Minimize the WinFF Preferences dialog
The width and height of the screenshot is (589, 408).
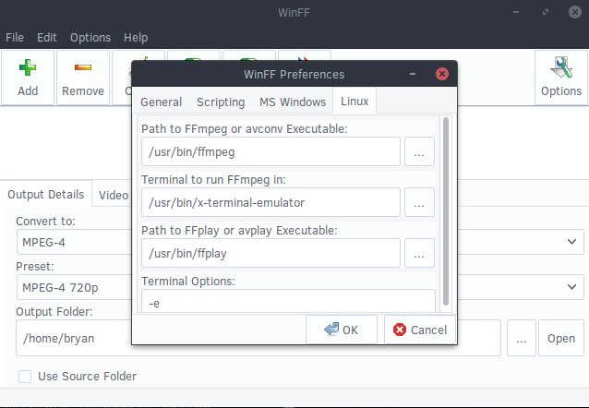tap(413, 74)
